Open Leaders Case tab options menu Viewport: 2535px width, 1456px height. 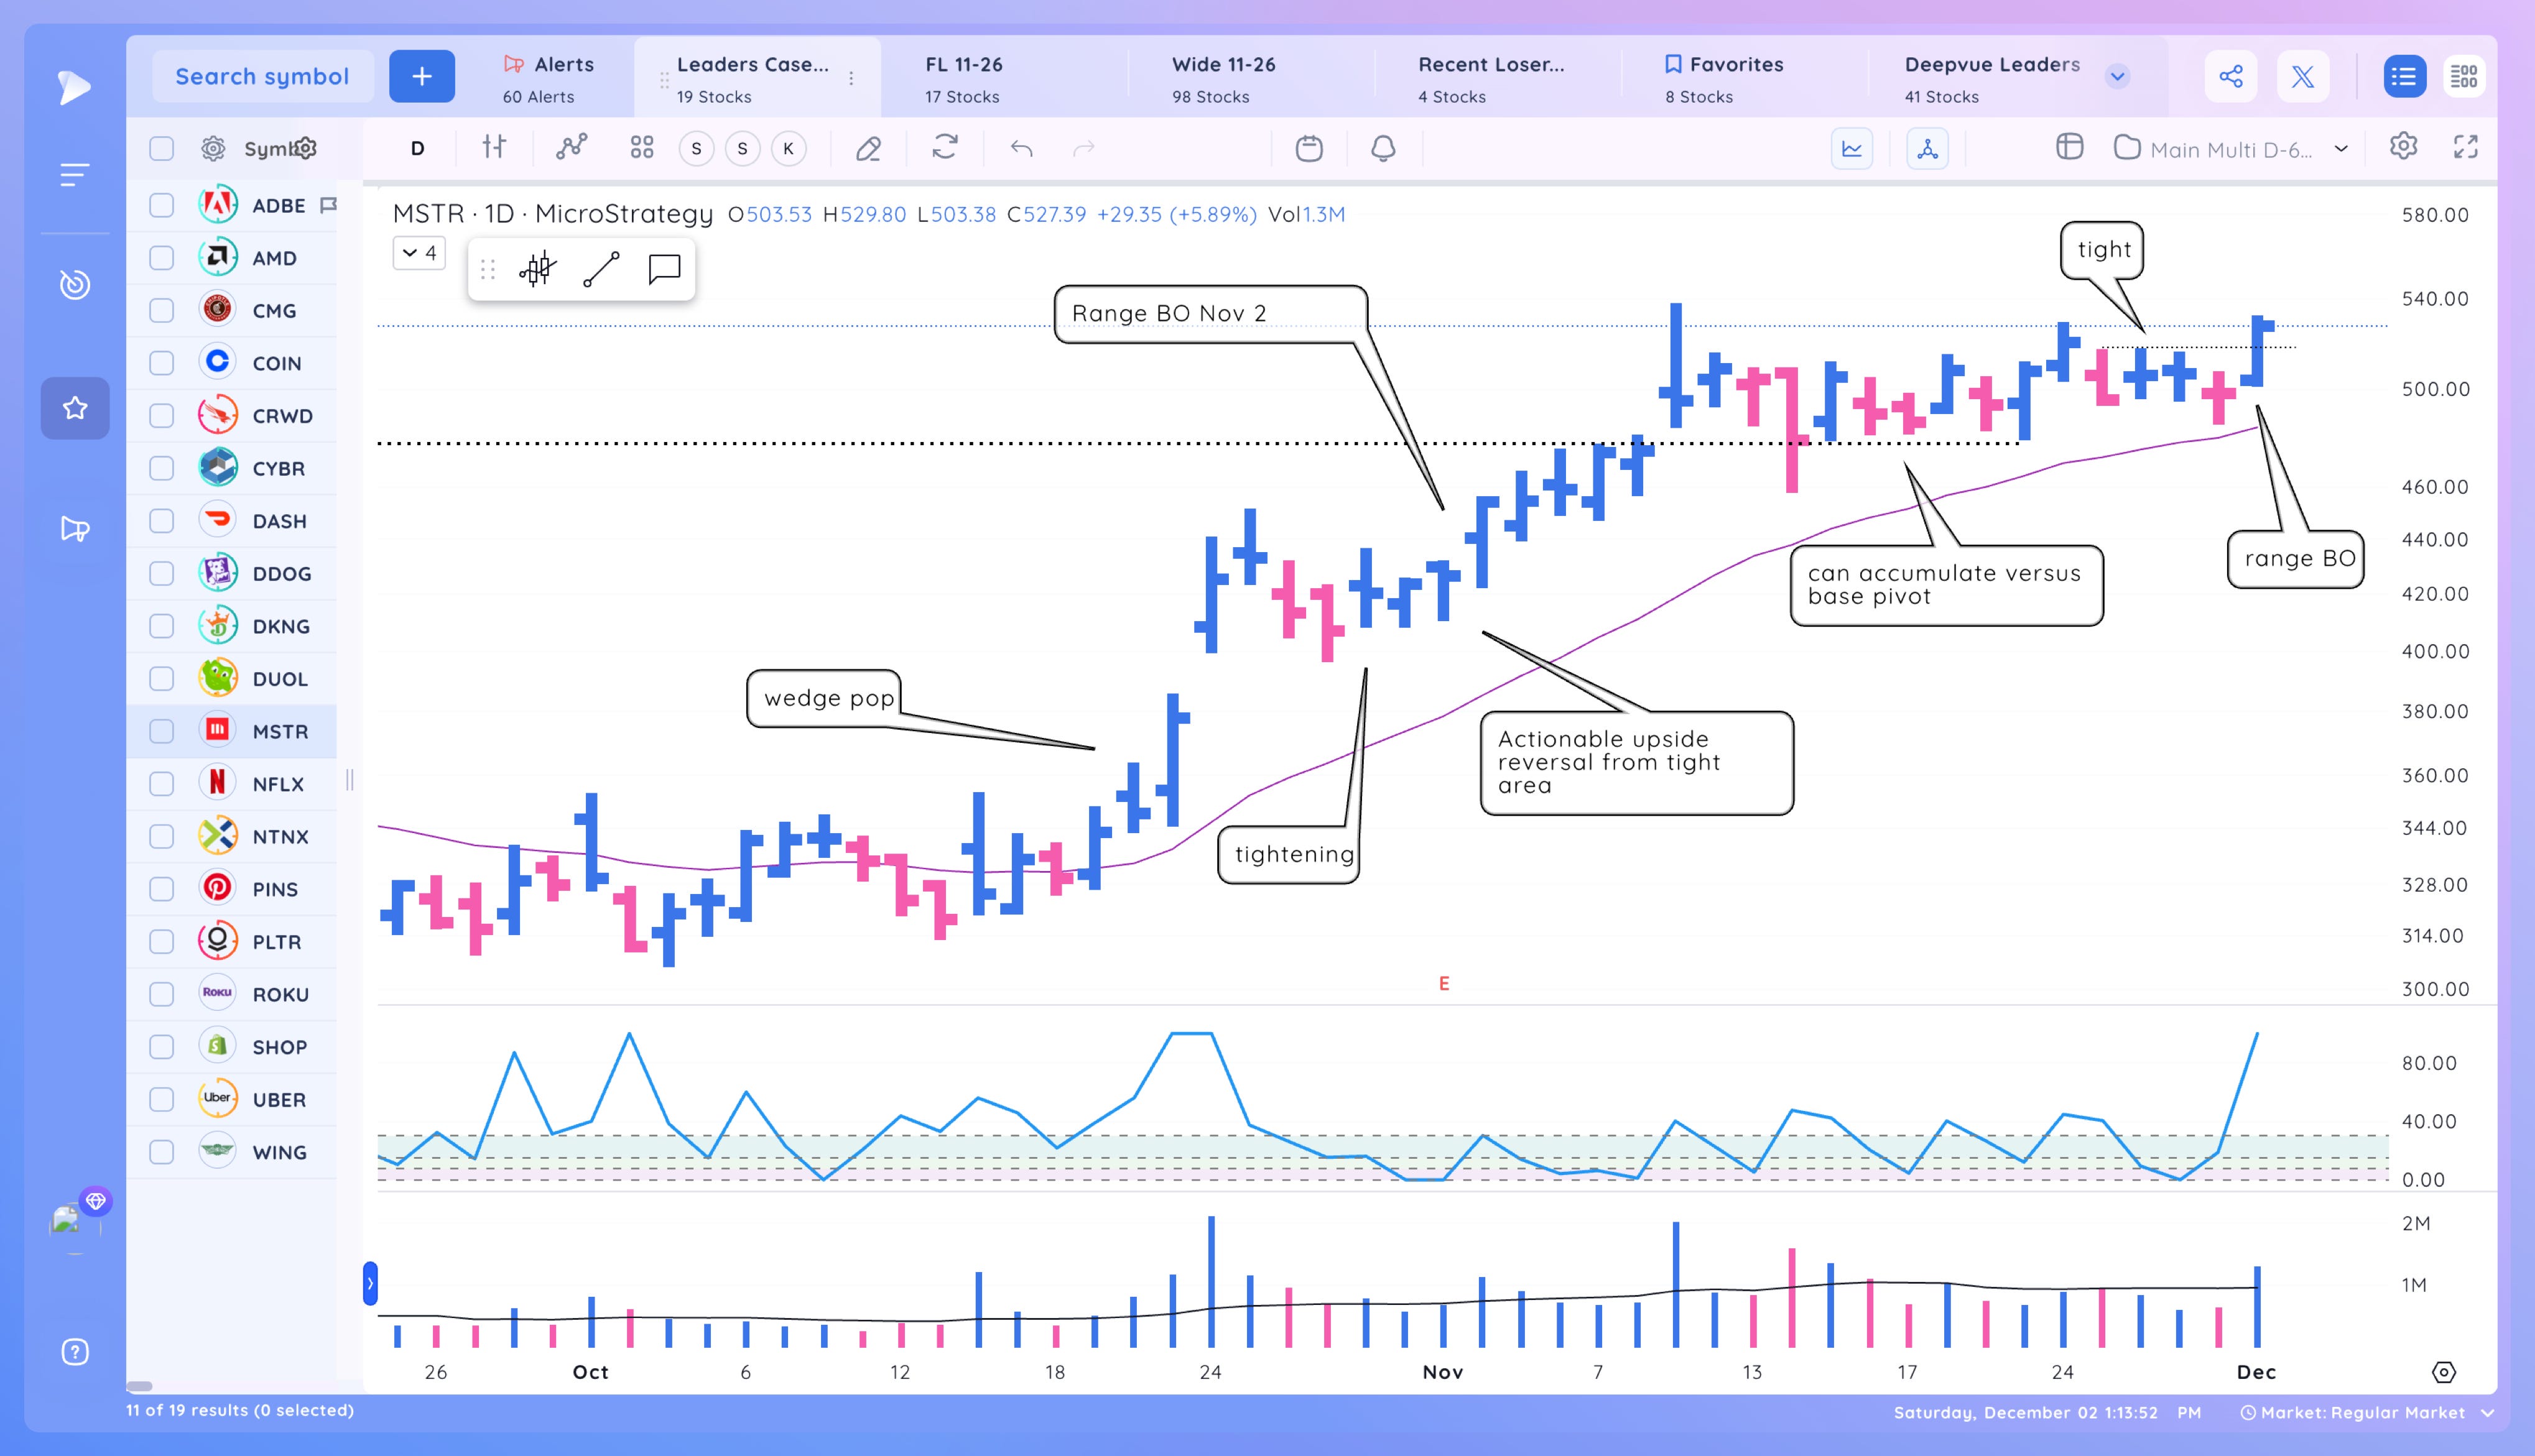point(851,78)
